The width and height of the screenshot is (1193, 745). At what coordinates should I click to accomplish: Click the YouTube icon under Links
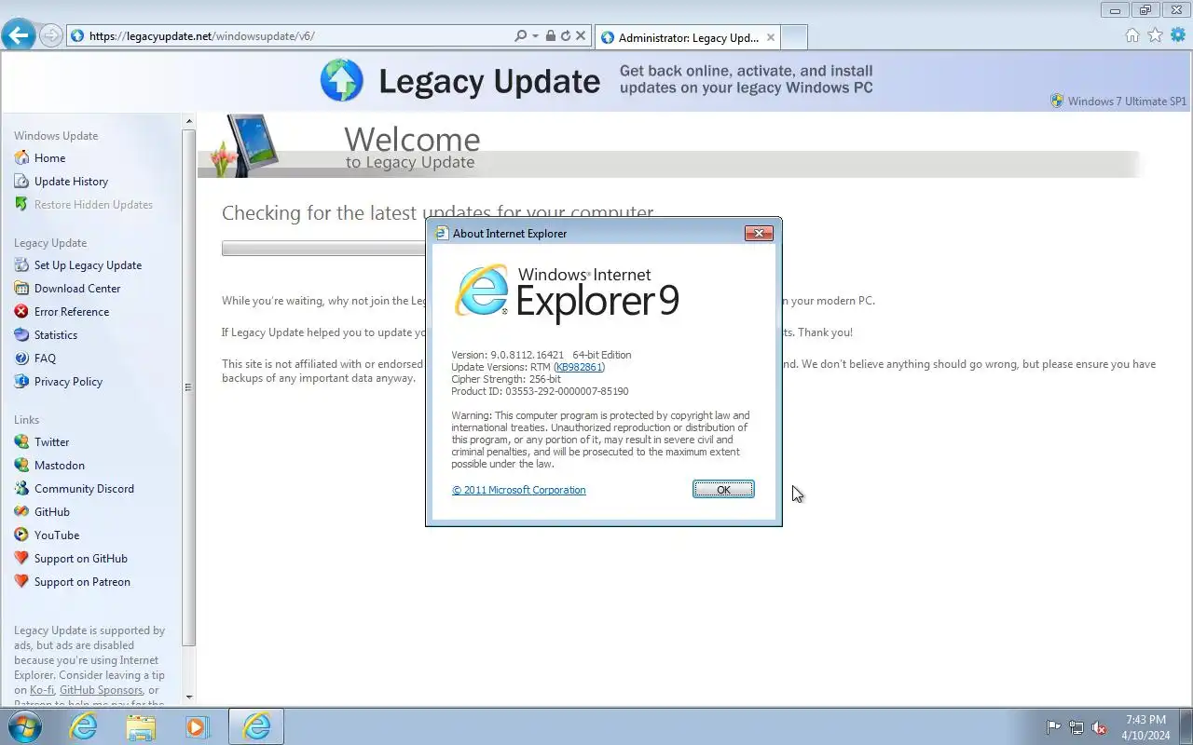(x=21, y=535)
